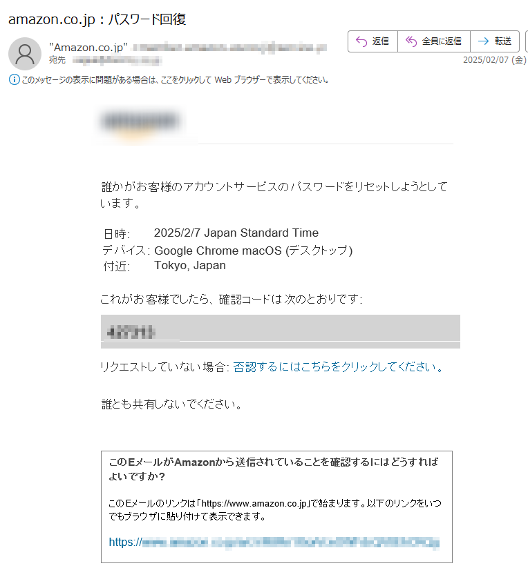Screen dimensions: 528x568
Task: Click the blurred recipient address after 宛先
Action: click(117, 60)
